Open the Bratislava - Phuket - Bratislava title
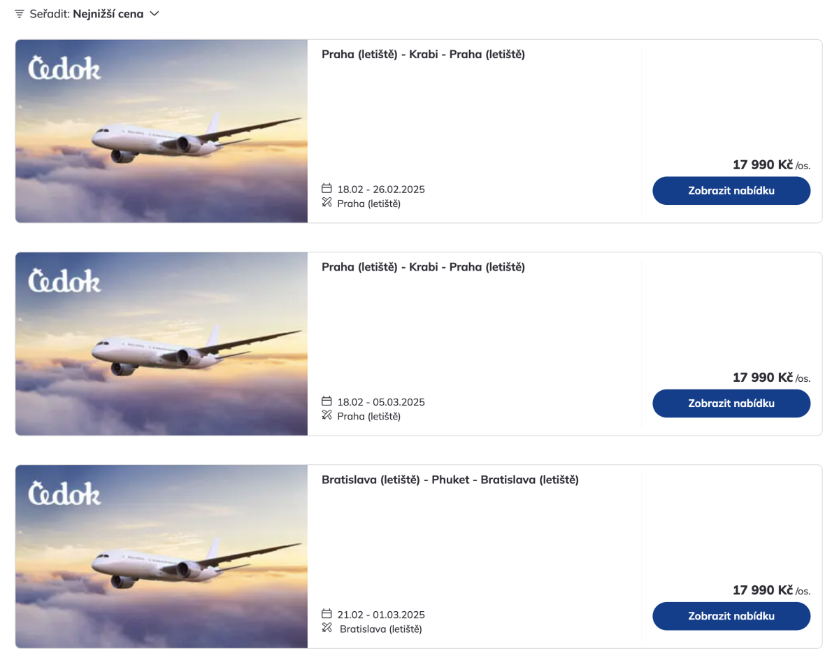The width and height of the screenshot is (839, 658). [450, 480]
